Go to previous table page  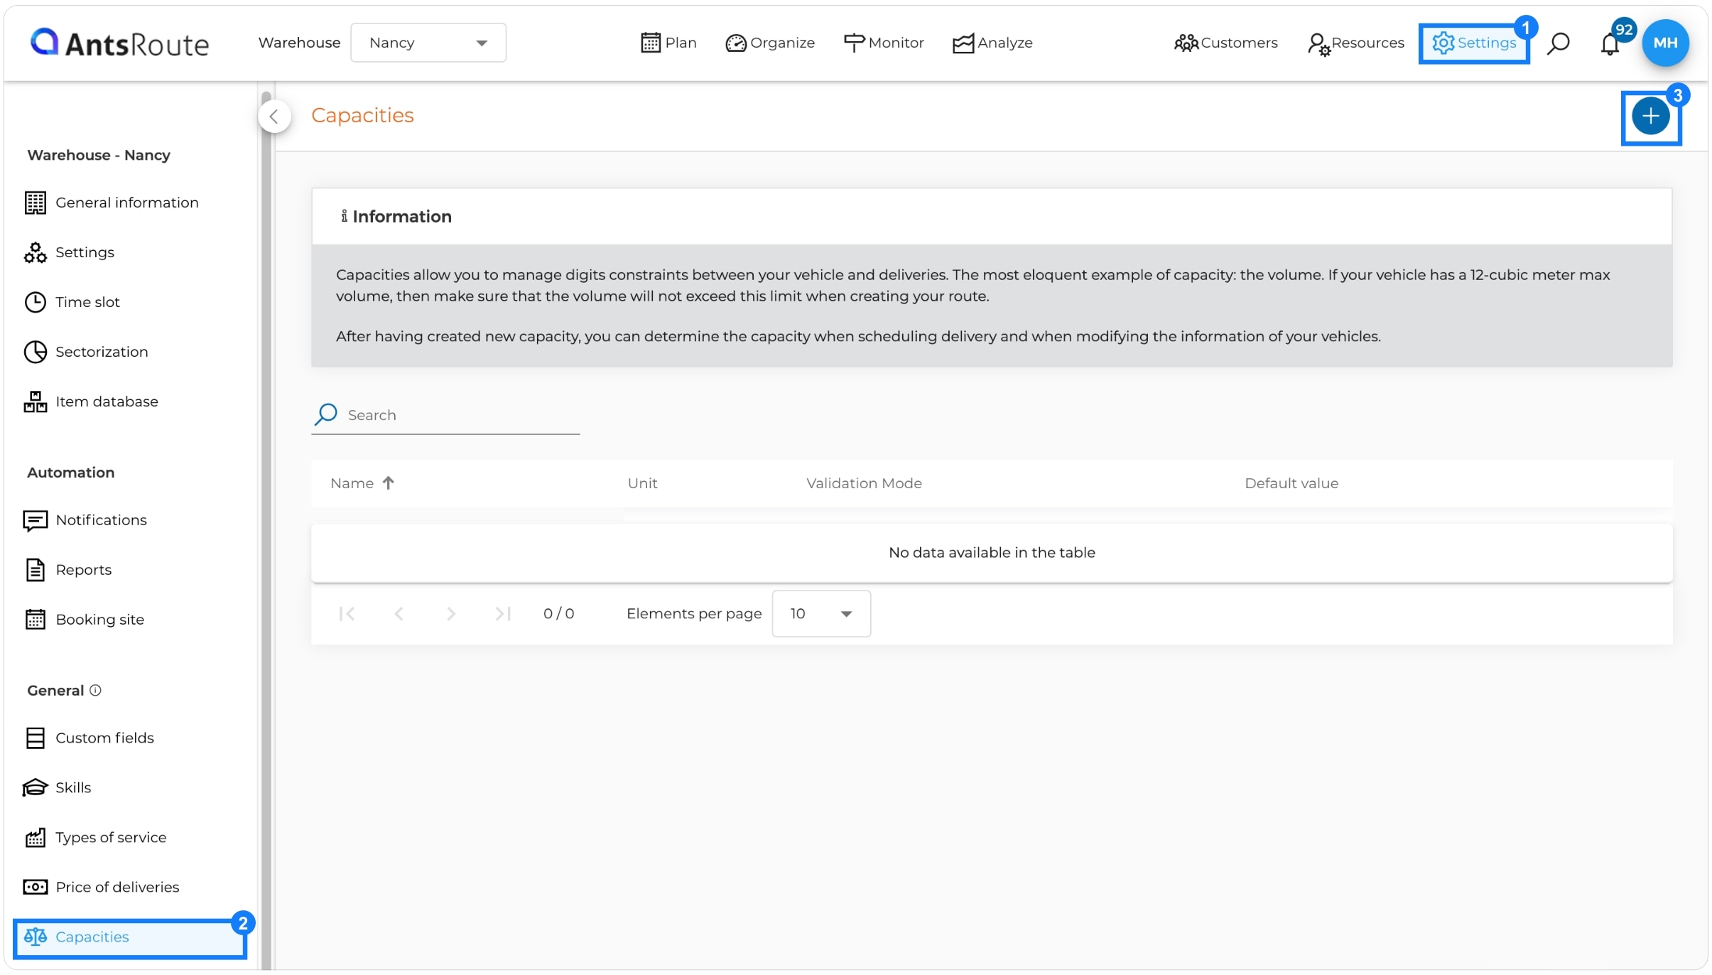pos(399,613)
